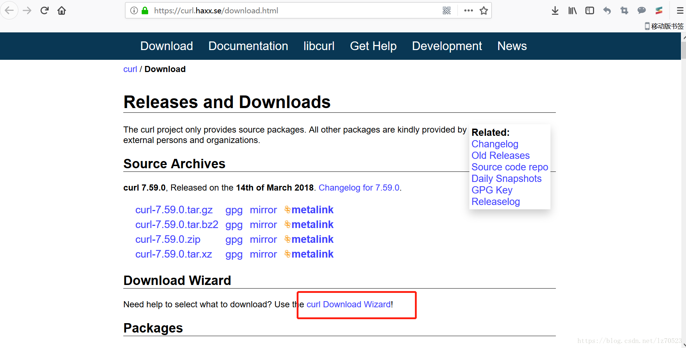
Task: Click metalink icon for curl-7.59.0.tar.gz
Action: click(x=288, y=209)
